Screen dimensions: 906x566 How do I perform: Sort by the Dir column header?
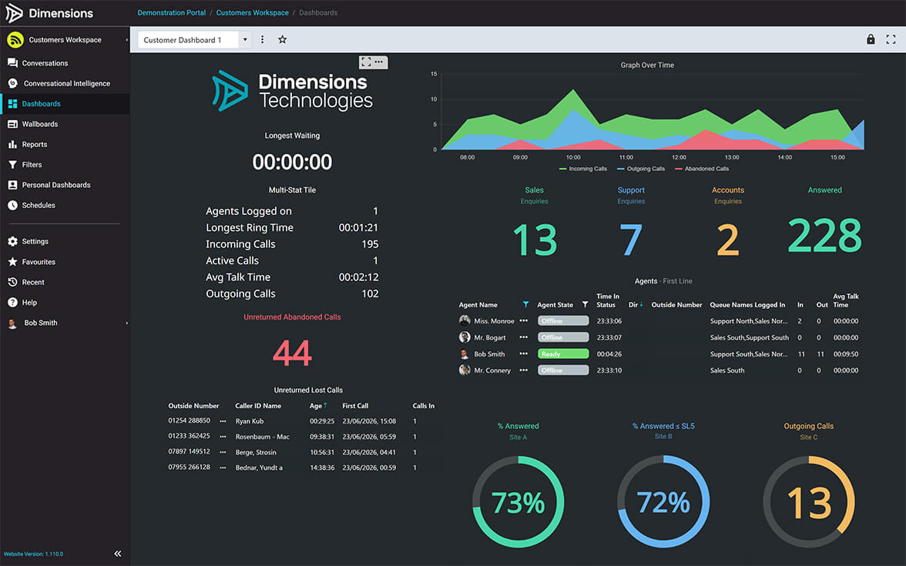[x=636, y=304]
